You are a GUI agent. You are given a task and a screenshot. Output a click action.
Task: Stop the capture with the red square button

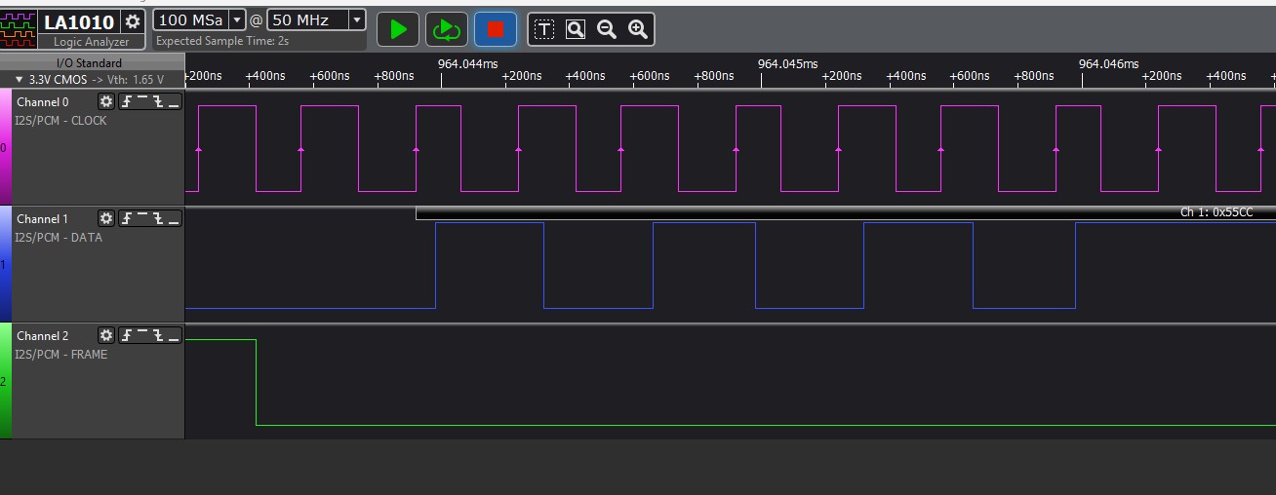[496, 29]
